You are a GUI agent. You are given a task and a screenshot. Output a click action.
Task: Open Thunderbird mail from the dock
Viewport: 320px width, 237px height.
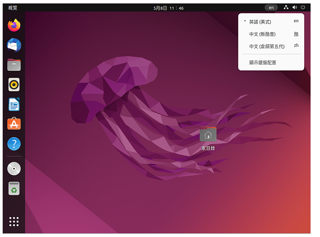pos(14,45)
